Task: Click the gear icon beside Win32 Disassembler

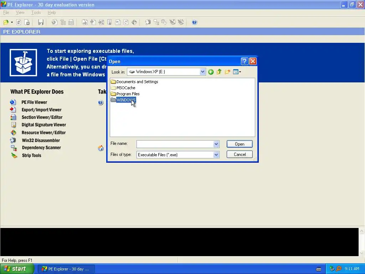Action: (x=13, y=140)
